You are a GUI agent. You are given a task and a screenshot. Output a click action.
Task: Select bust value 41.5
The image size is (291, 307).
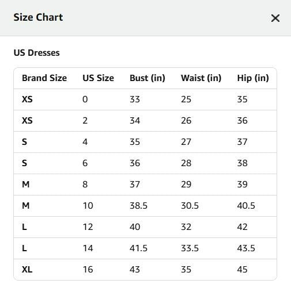pos(138,248)
